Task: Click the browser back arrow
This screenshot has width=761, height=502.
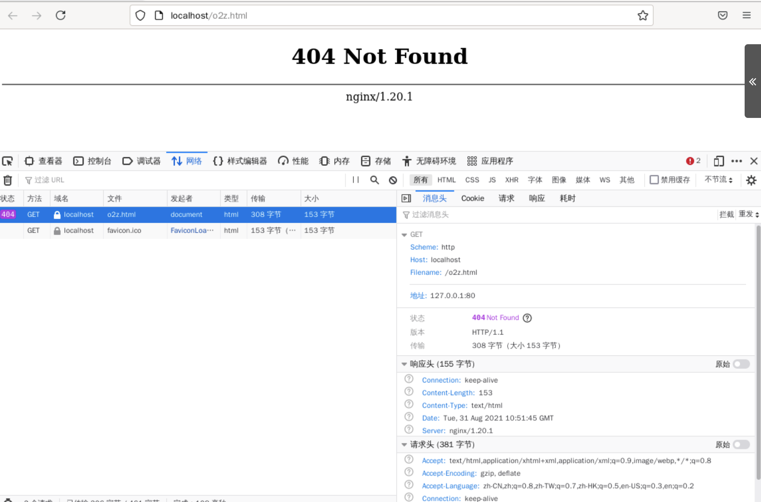Action: pyautogui.click(x=13, y=16)
